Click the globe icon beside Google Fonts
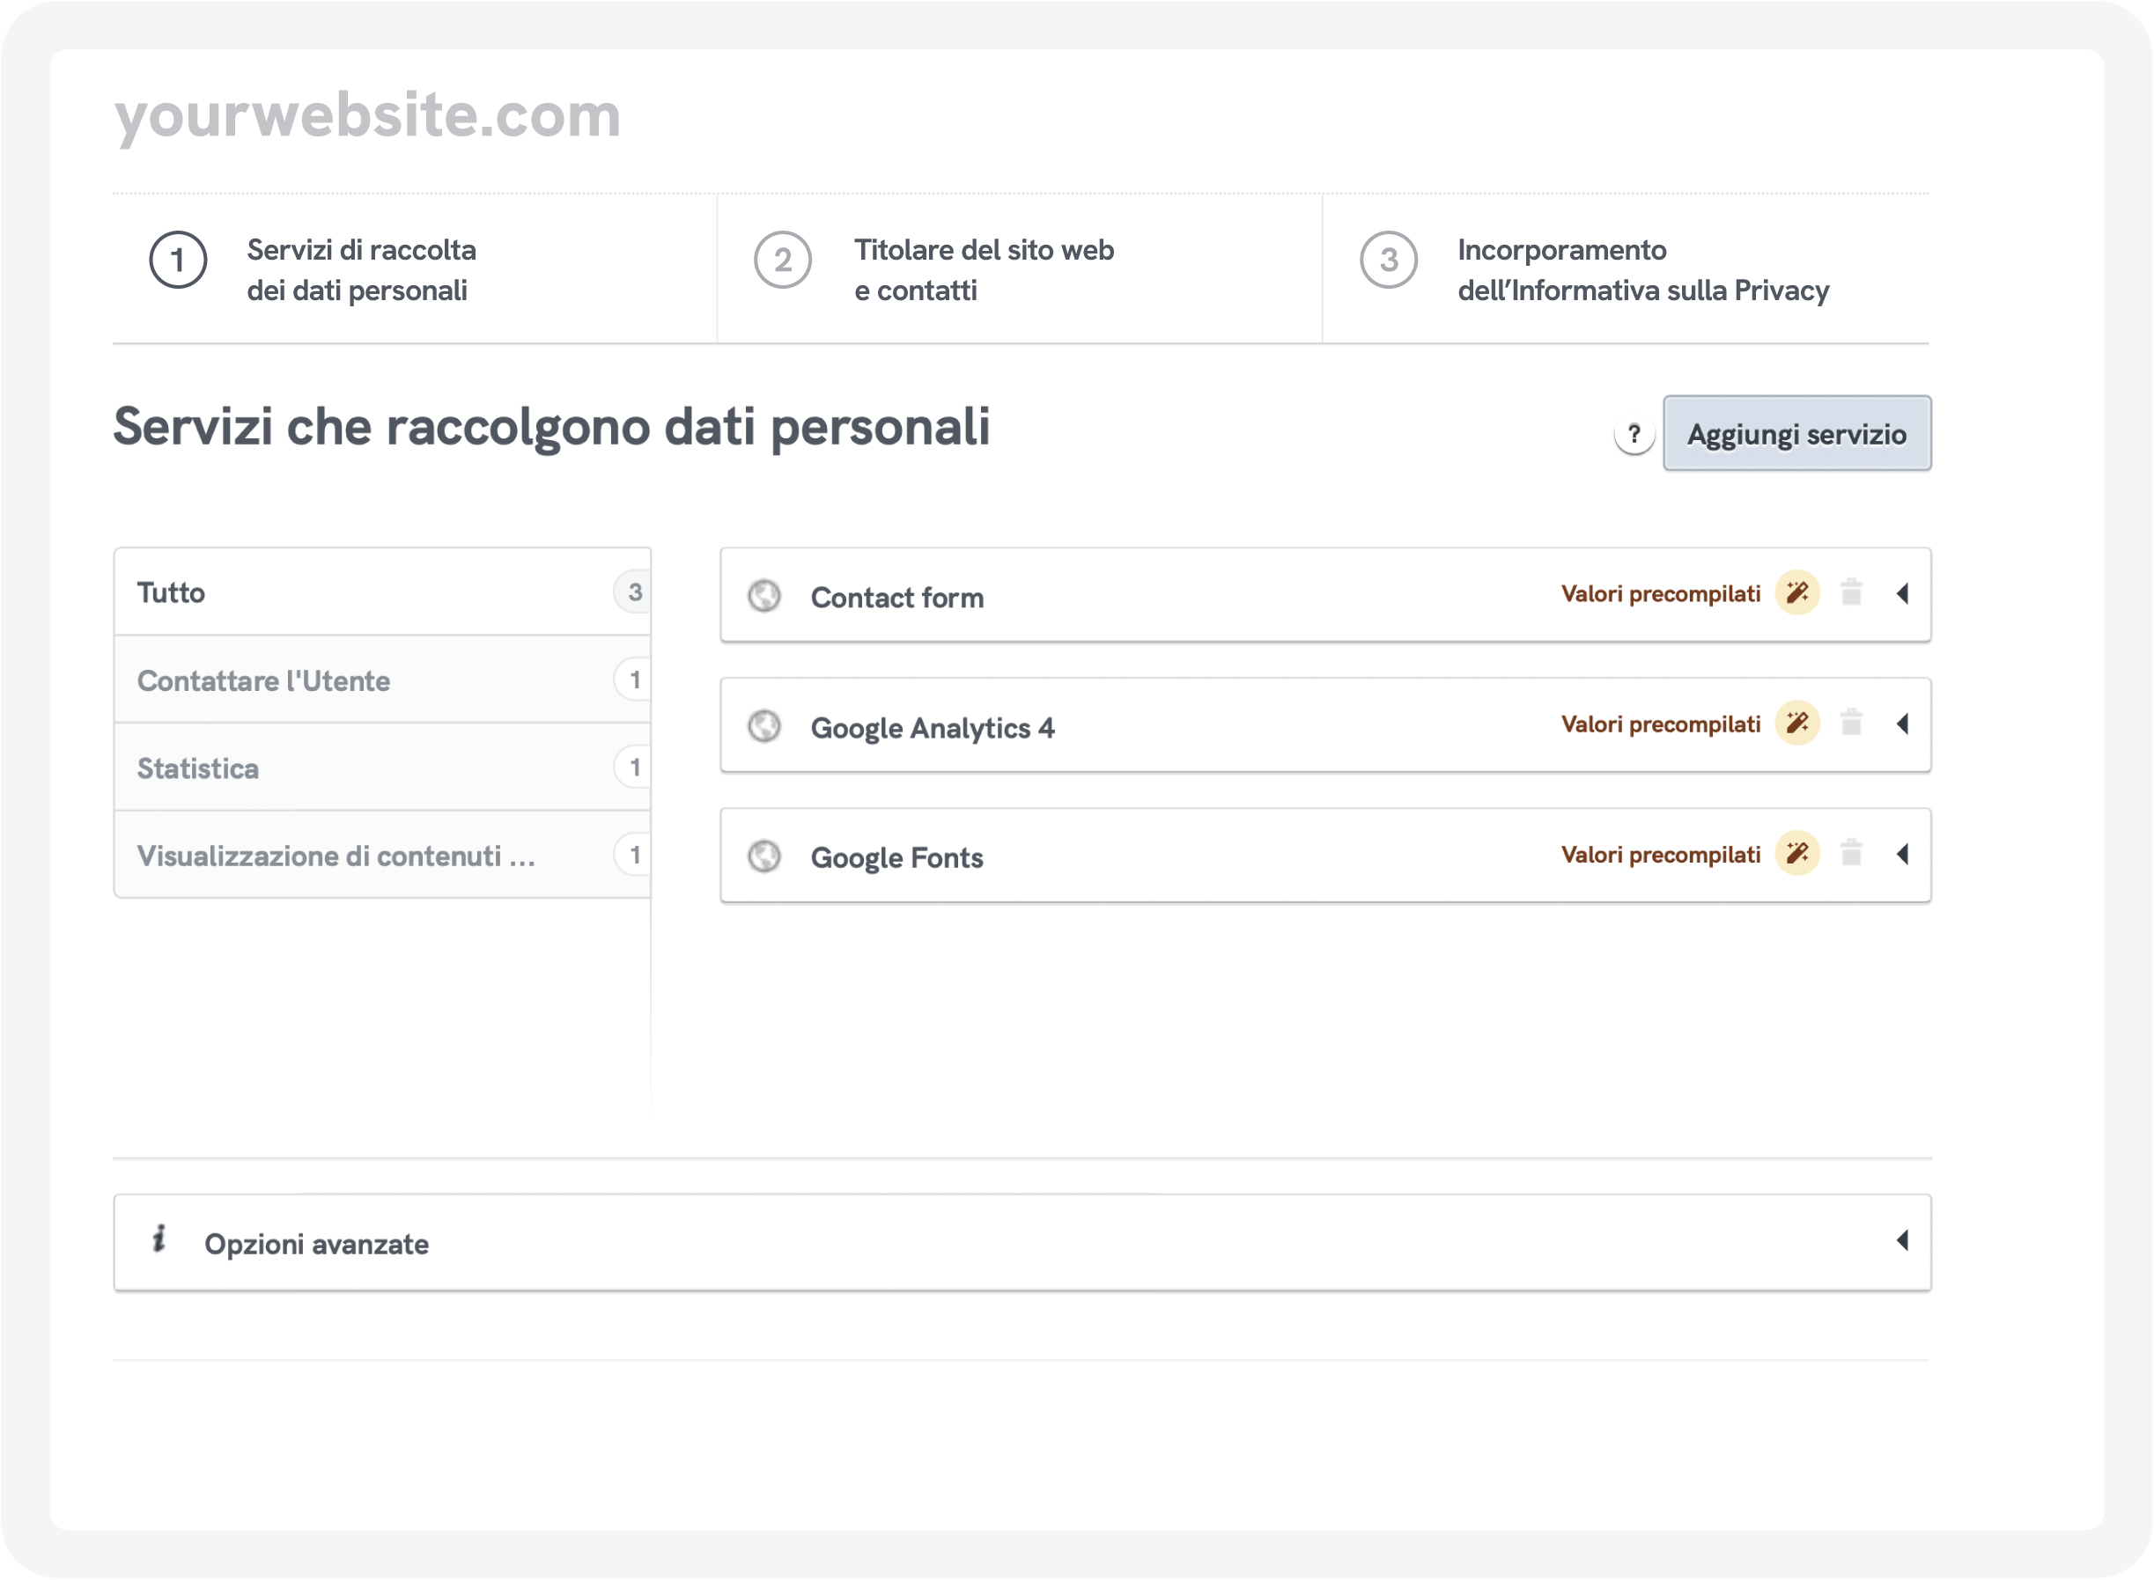The image size is (2154, 1580). pyautogui.click(x=764, y=856)
